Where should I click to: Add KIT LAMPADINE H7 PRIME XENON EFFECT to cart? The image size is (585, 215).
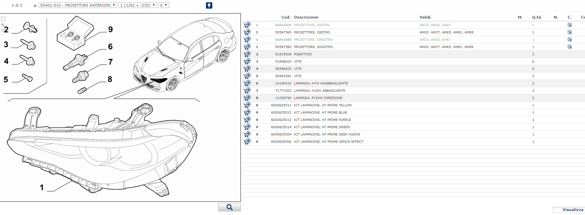coord(247,141)
